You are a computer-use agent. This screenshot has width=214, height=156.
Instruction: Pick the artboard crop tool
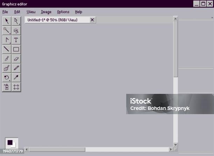coord(16,87)
